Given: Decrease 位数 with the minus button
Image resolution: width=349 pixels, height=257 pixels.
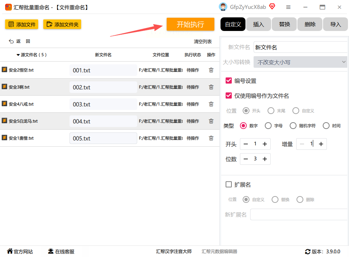Looking at the screenshot, I should click(x=246, y=159).
